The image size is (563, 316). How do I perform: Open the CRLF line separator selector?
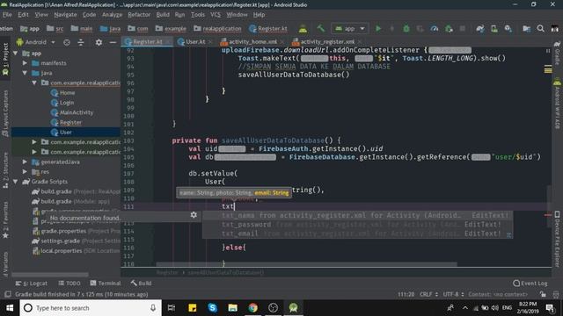(x=428, y=294)
